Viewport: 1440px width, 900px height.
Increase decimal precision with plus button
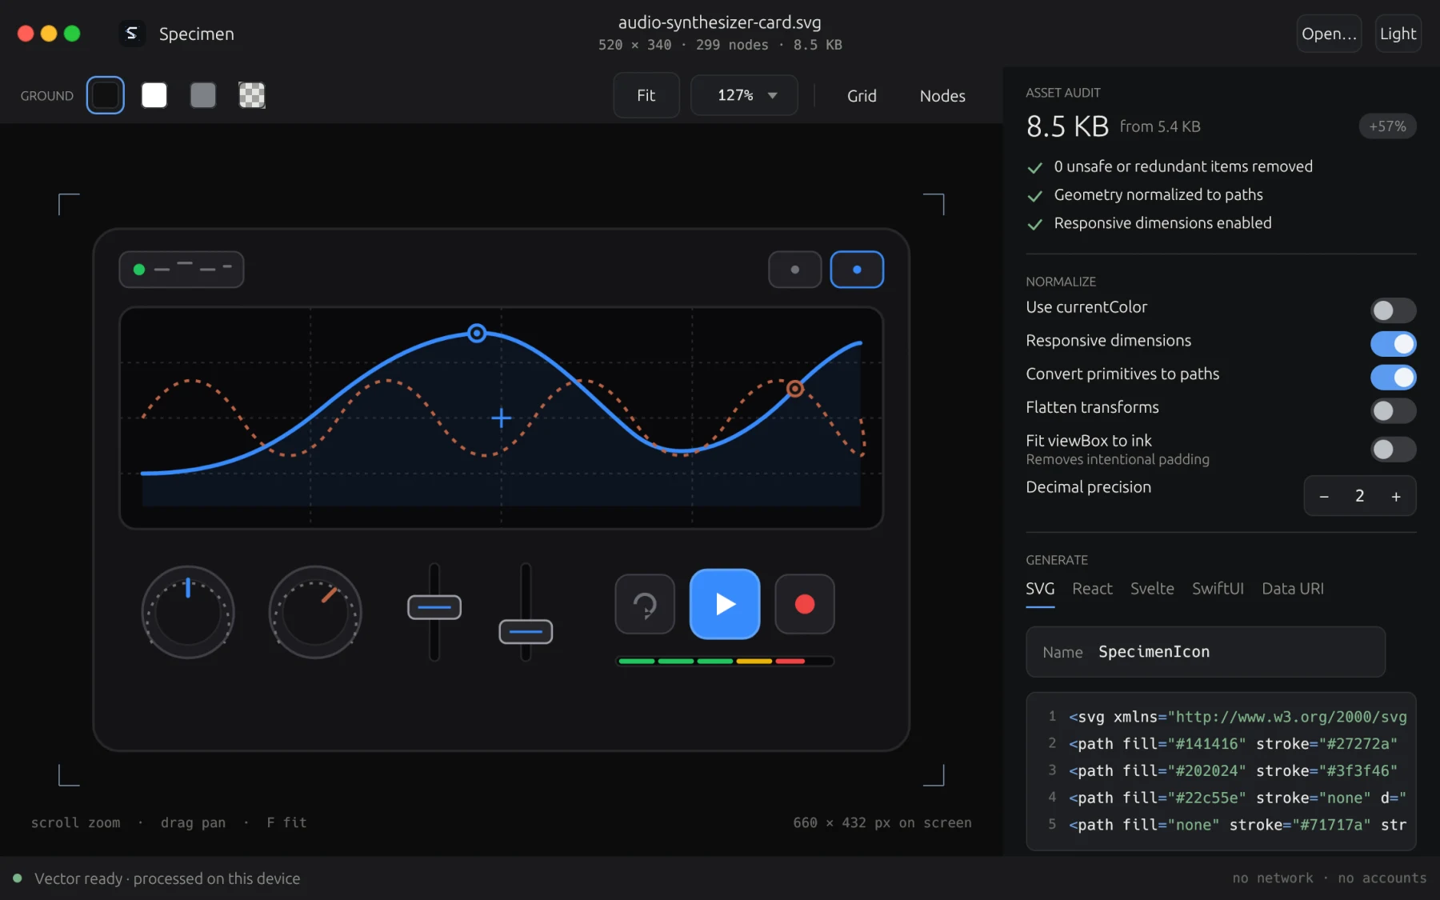pos(1396,497)
